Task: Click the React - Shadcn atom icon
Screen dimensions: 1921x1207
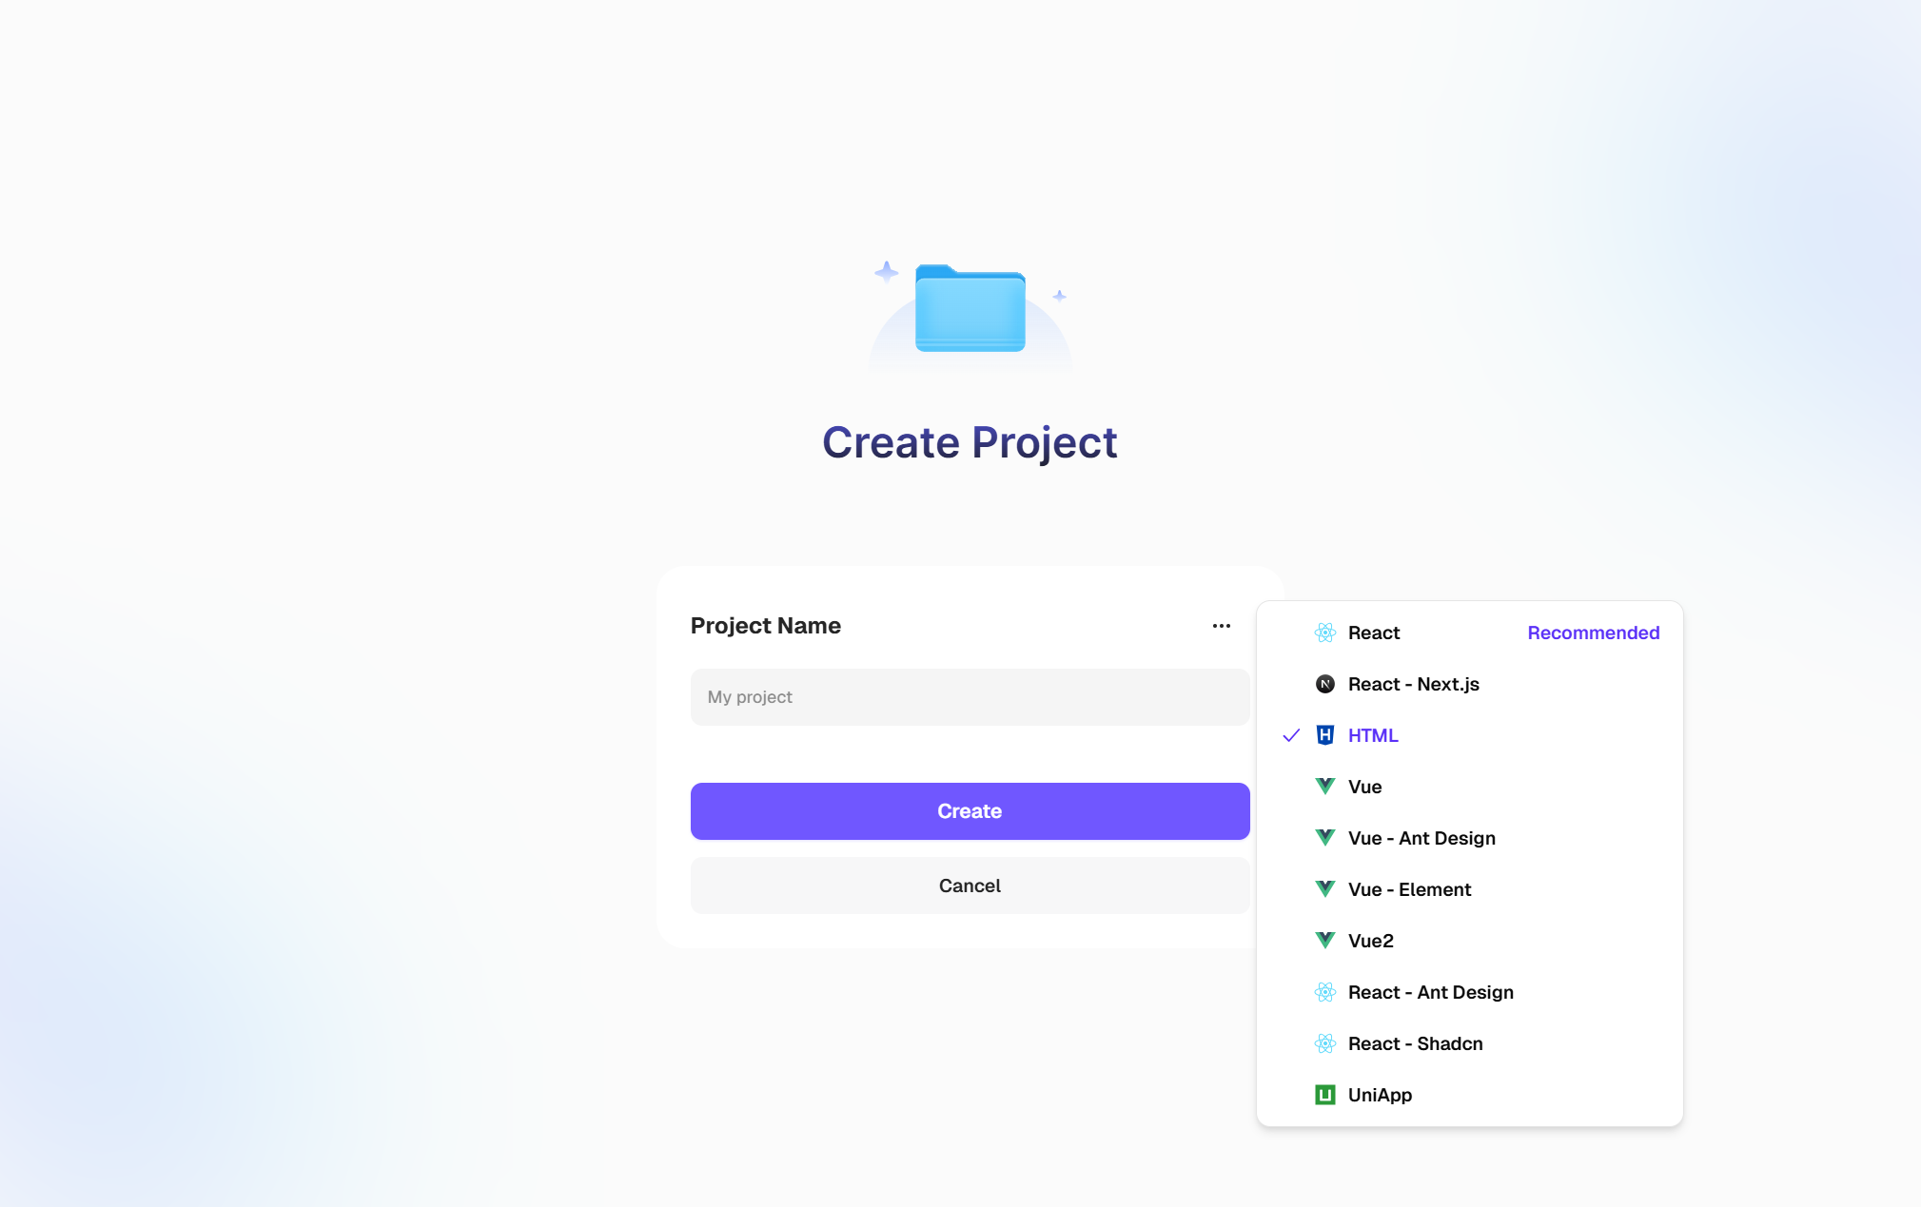Action: [x=1324, y=1043]
